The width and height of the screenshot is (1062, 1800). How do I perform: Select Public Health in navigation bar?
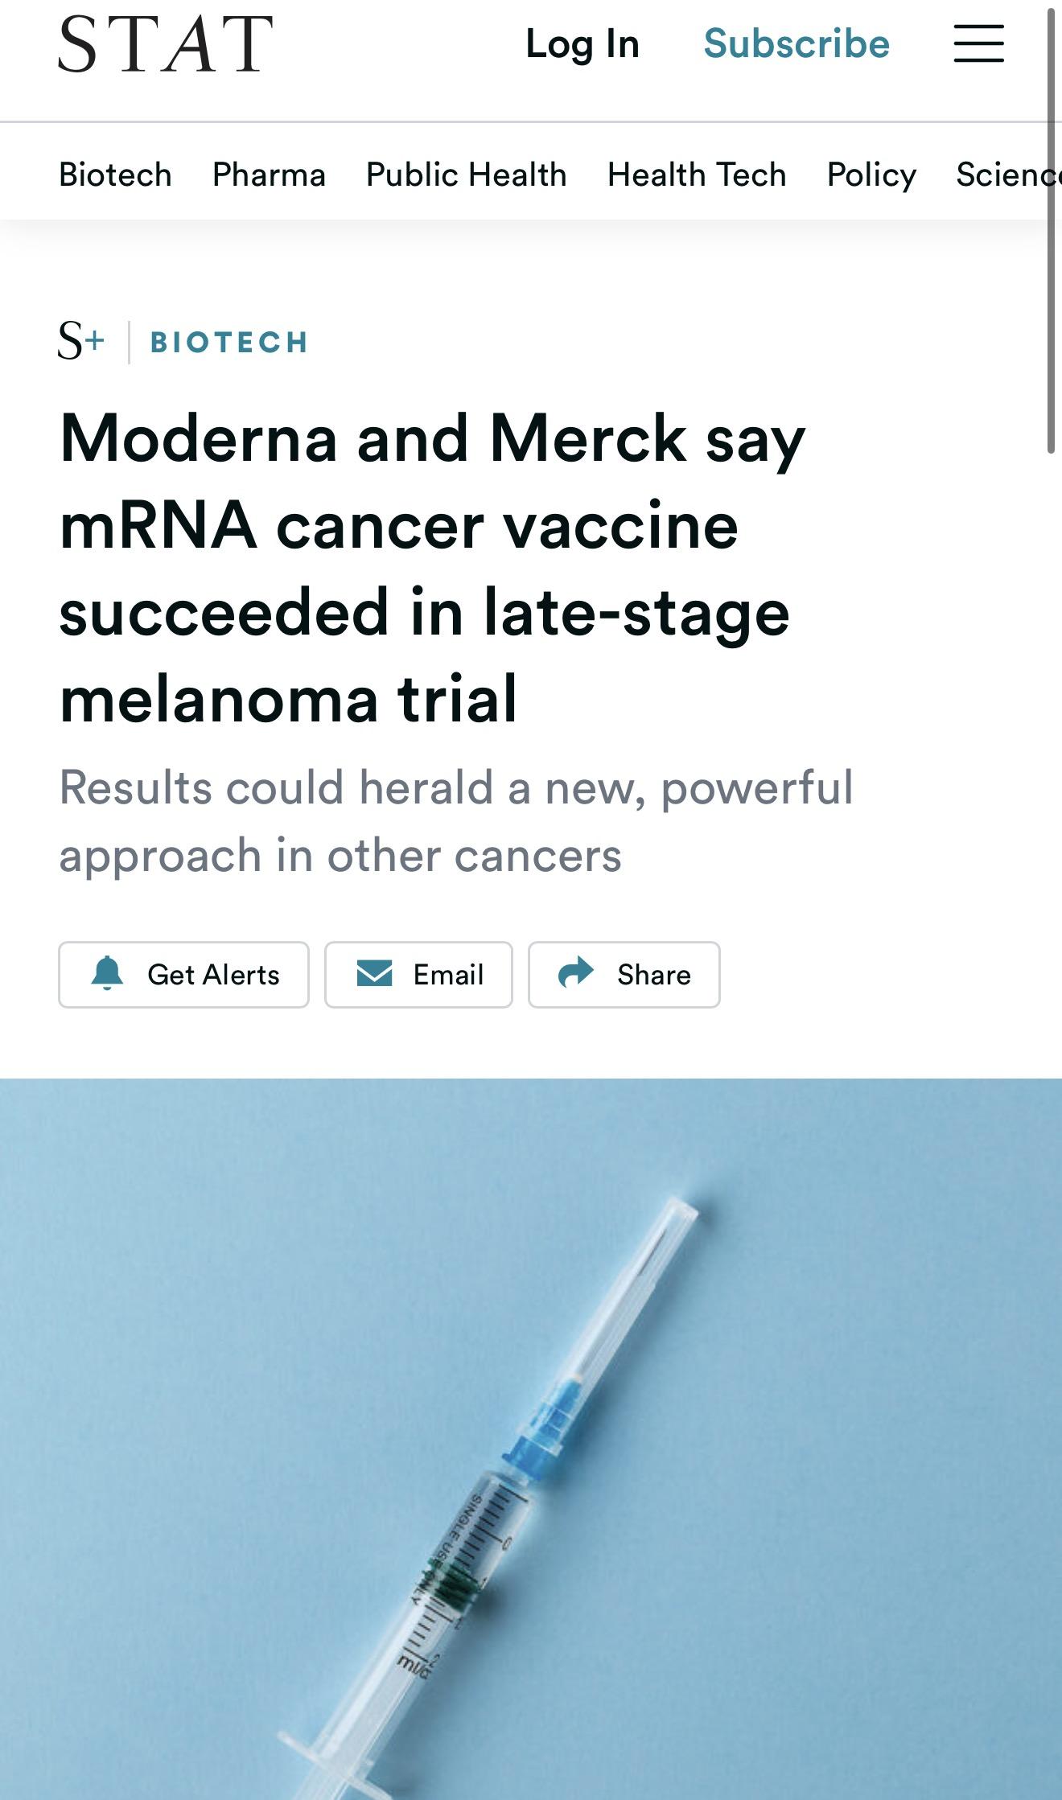click(x=466, y=174)
